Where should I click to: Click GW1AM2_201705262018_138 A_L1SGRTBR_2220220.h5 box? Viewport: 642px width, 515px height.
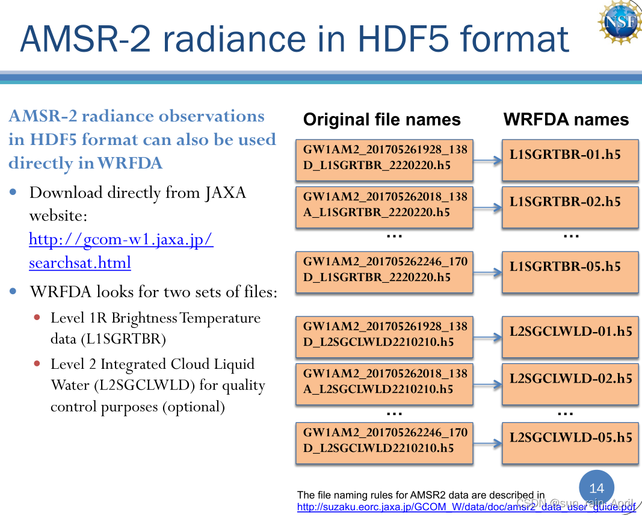tap(384, 207)
